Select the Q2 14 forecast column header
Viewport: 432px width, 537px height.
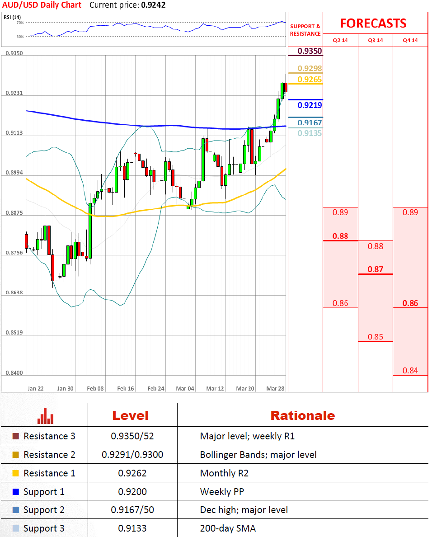pyautogui.click(x=340, y=40)
